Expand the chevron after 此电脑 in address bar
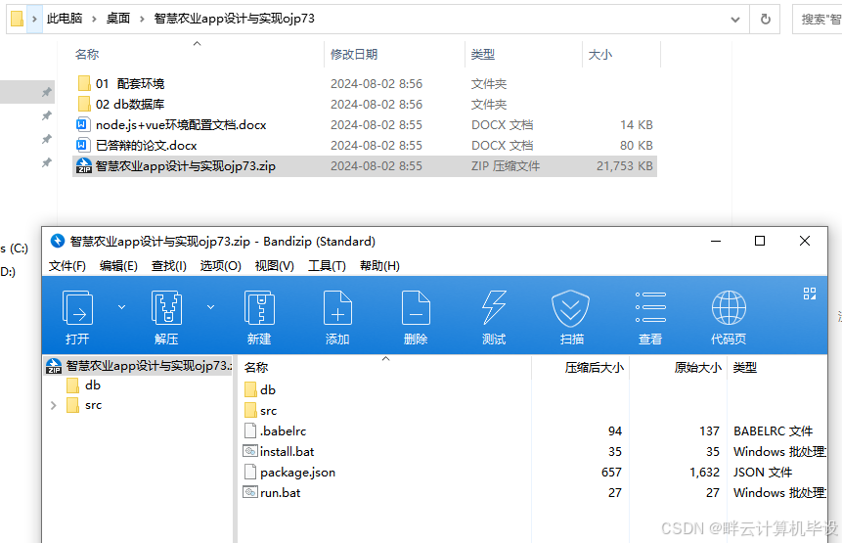 click(x=94, y=19)
